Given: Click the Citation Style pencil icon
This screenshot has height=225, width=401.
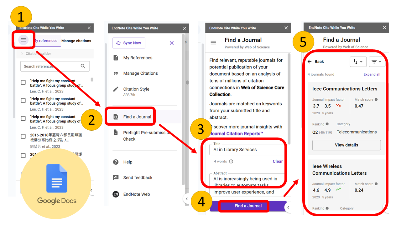Looking at the screenshot, I should click(116, 89).
